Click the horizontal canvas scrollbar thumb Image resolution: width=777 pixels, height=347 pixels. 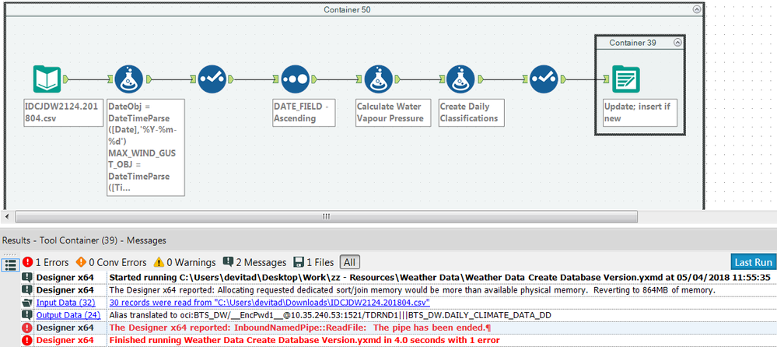point(326,216)
